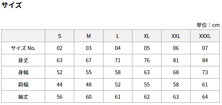This screenshot has width=222, height=105.
Task: Select the S column header
Action: click(x=59, y=36)
